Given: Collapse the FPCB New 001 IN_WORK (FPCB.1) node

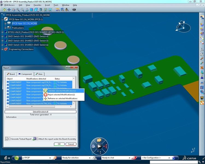Looking at the screenshot, I should click(2, 19).
